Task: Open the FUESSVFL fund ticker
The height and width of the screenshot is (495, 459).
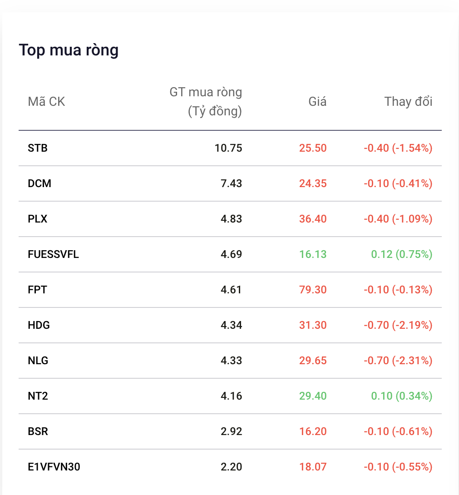Action: pyautogui.click(x=54, y=254)
